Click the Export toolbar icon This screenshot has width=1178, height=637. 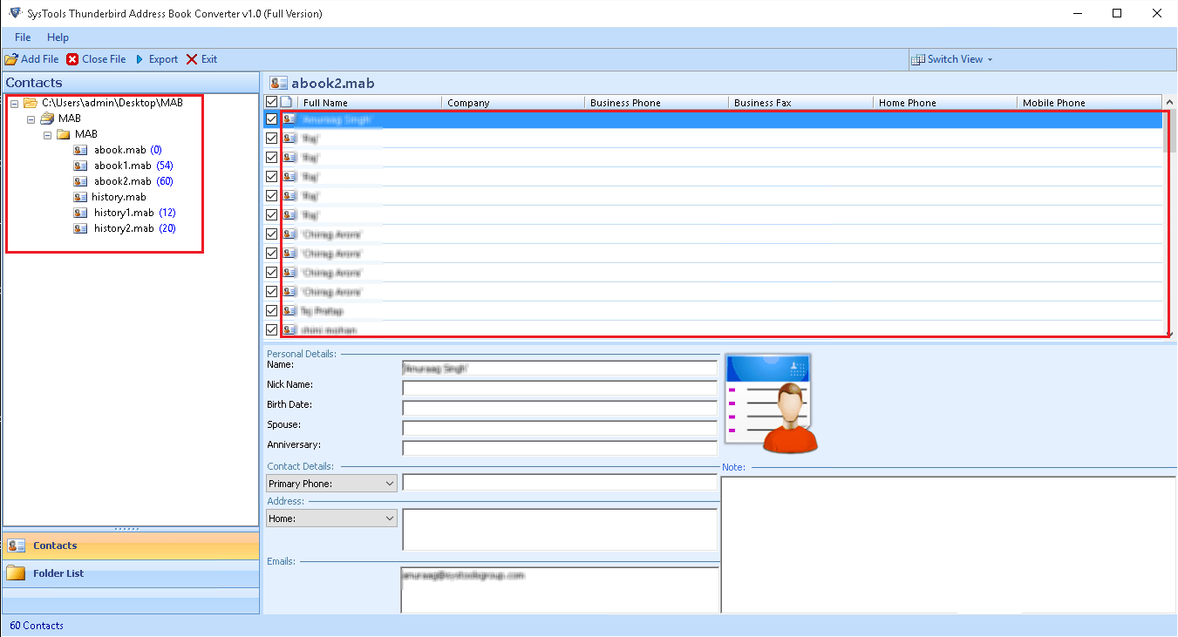(x=140, y=58)
